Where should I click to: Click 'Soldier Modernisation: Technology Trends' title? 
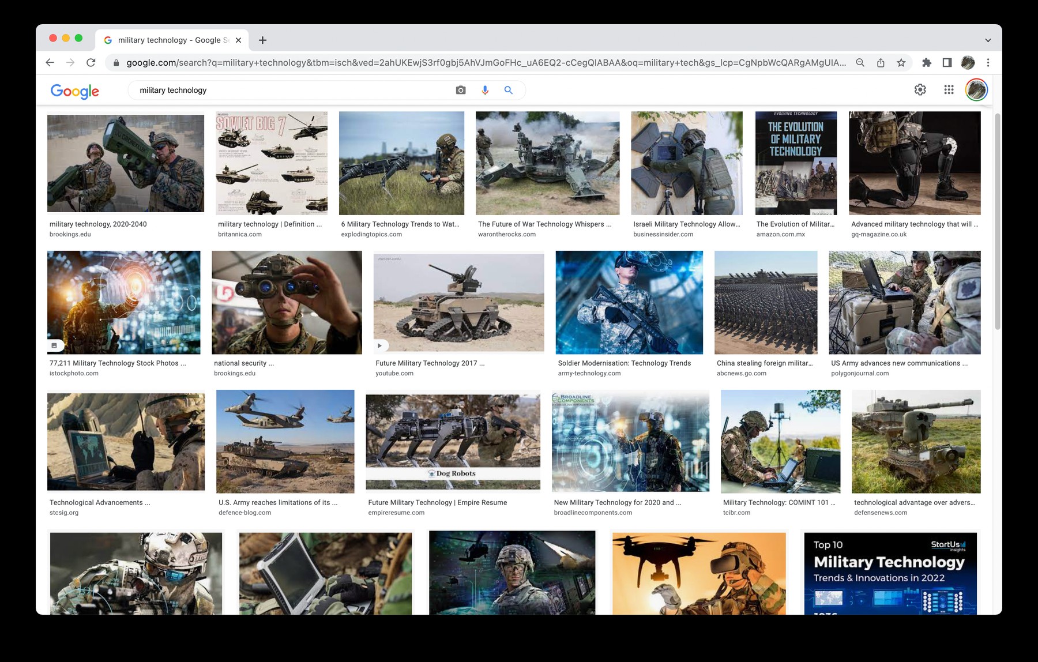pyautogui.click(x=624, y=363)
